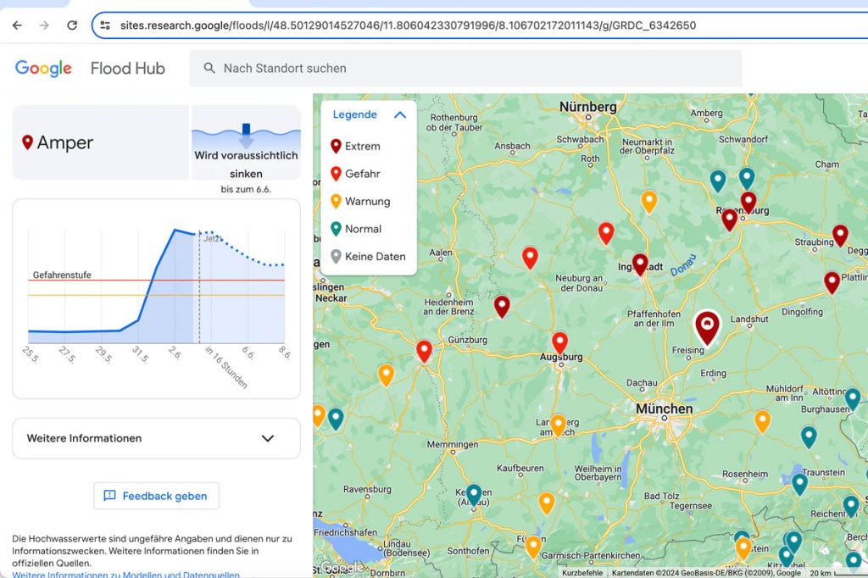Click the 'Normal' legend entry
This screenshot has width=868, height=578.
coord(356,229)
